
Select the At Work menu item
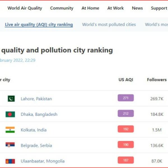115,8
